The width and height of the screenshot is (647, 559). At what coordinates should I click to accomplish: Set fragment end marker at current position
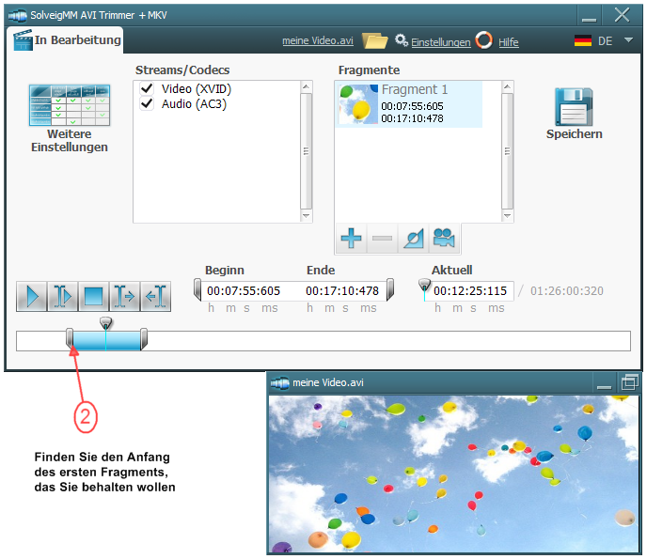(155, 296)
